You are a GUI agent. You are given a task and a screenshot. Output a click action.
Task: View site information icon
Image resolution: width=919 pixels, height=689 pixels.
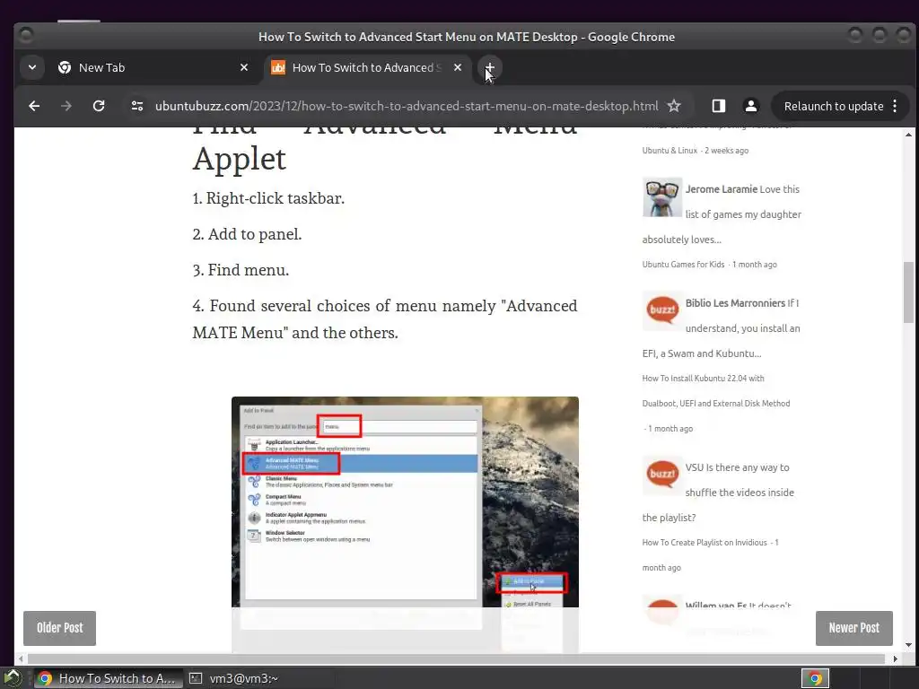pyautogui.click(x=137, y=106)
